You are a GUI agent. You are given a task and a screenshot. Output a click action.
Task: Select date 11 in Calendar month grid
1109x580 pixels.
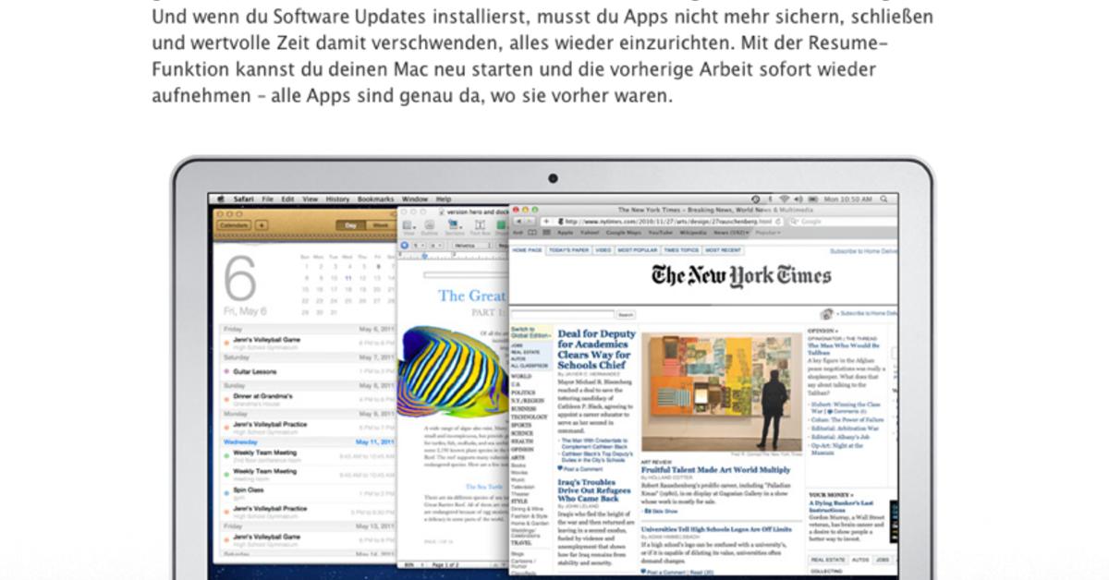(347, 277)
